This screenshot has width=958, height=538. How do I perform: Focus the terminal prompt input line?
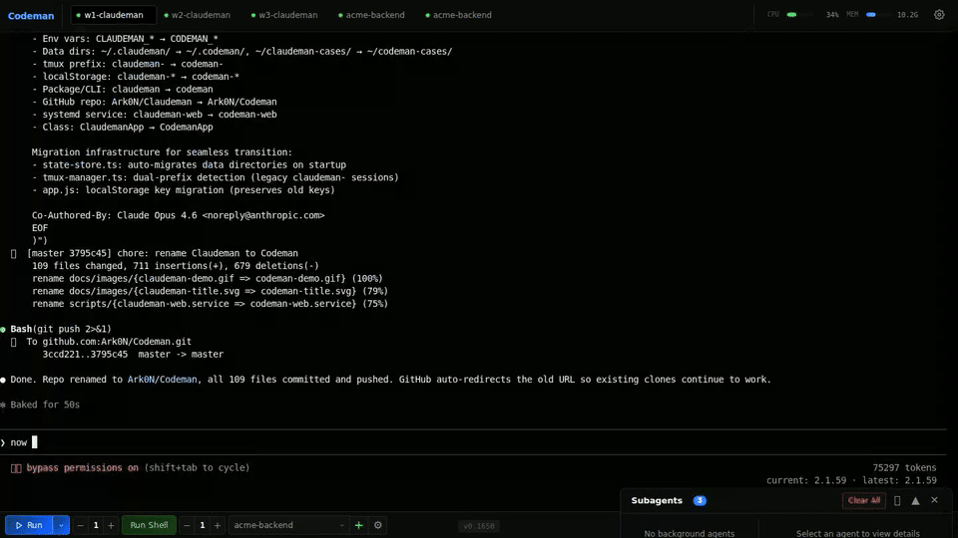(x=473, y=442)
